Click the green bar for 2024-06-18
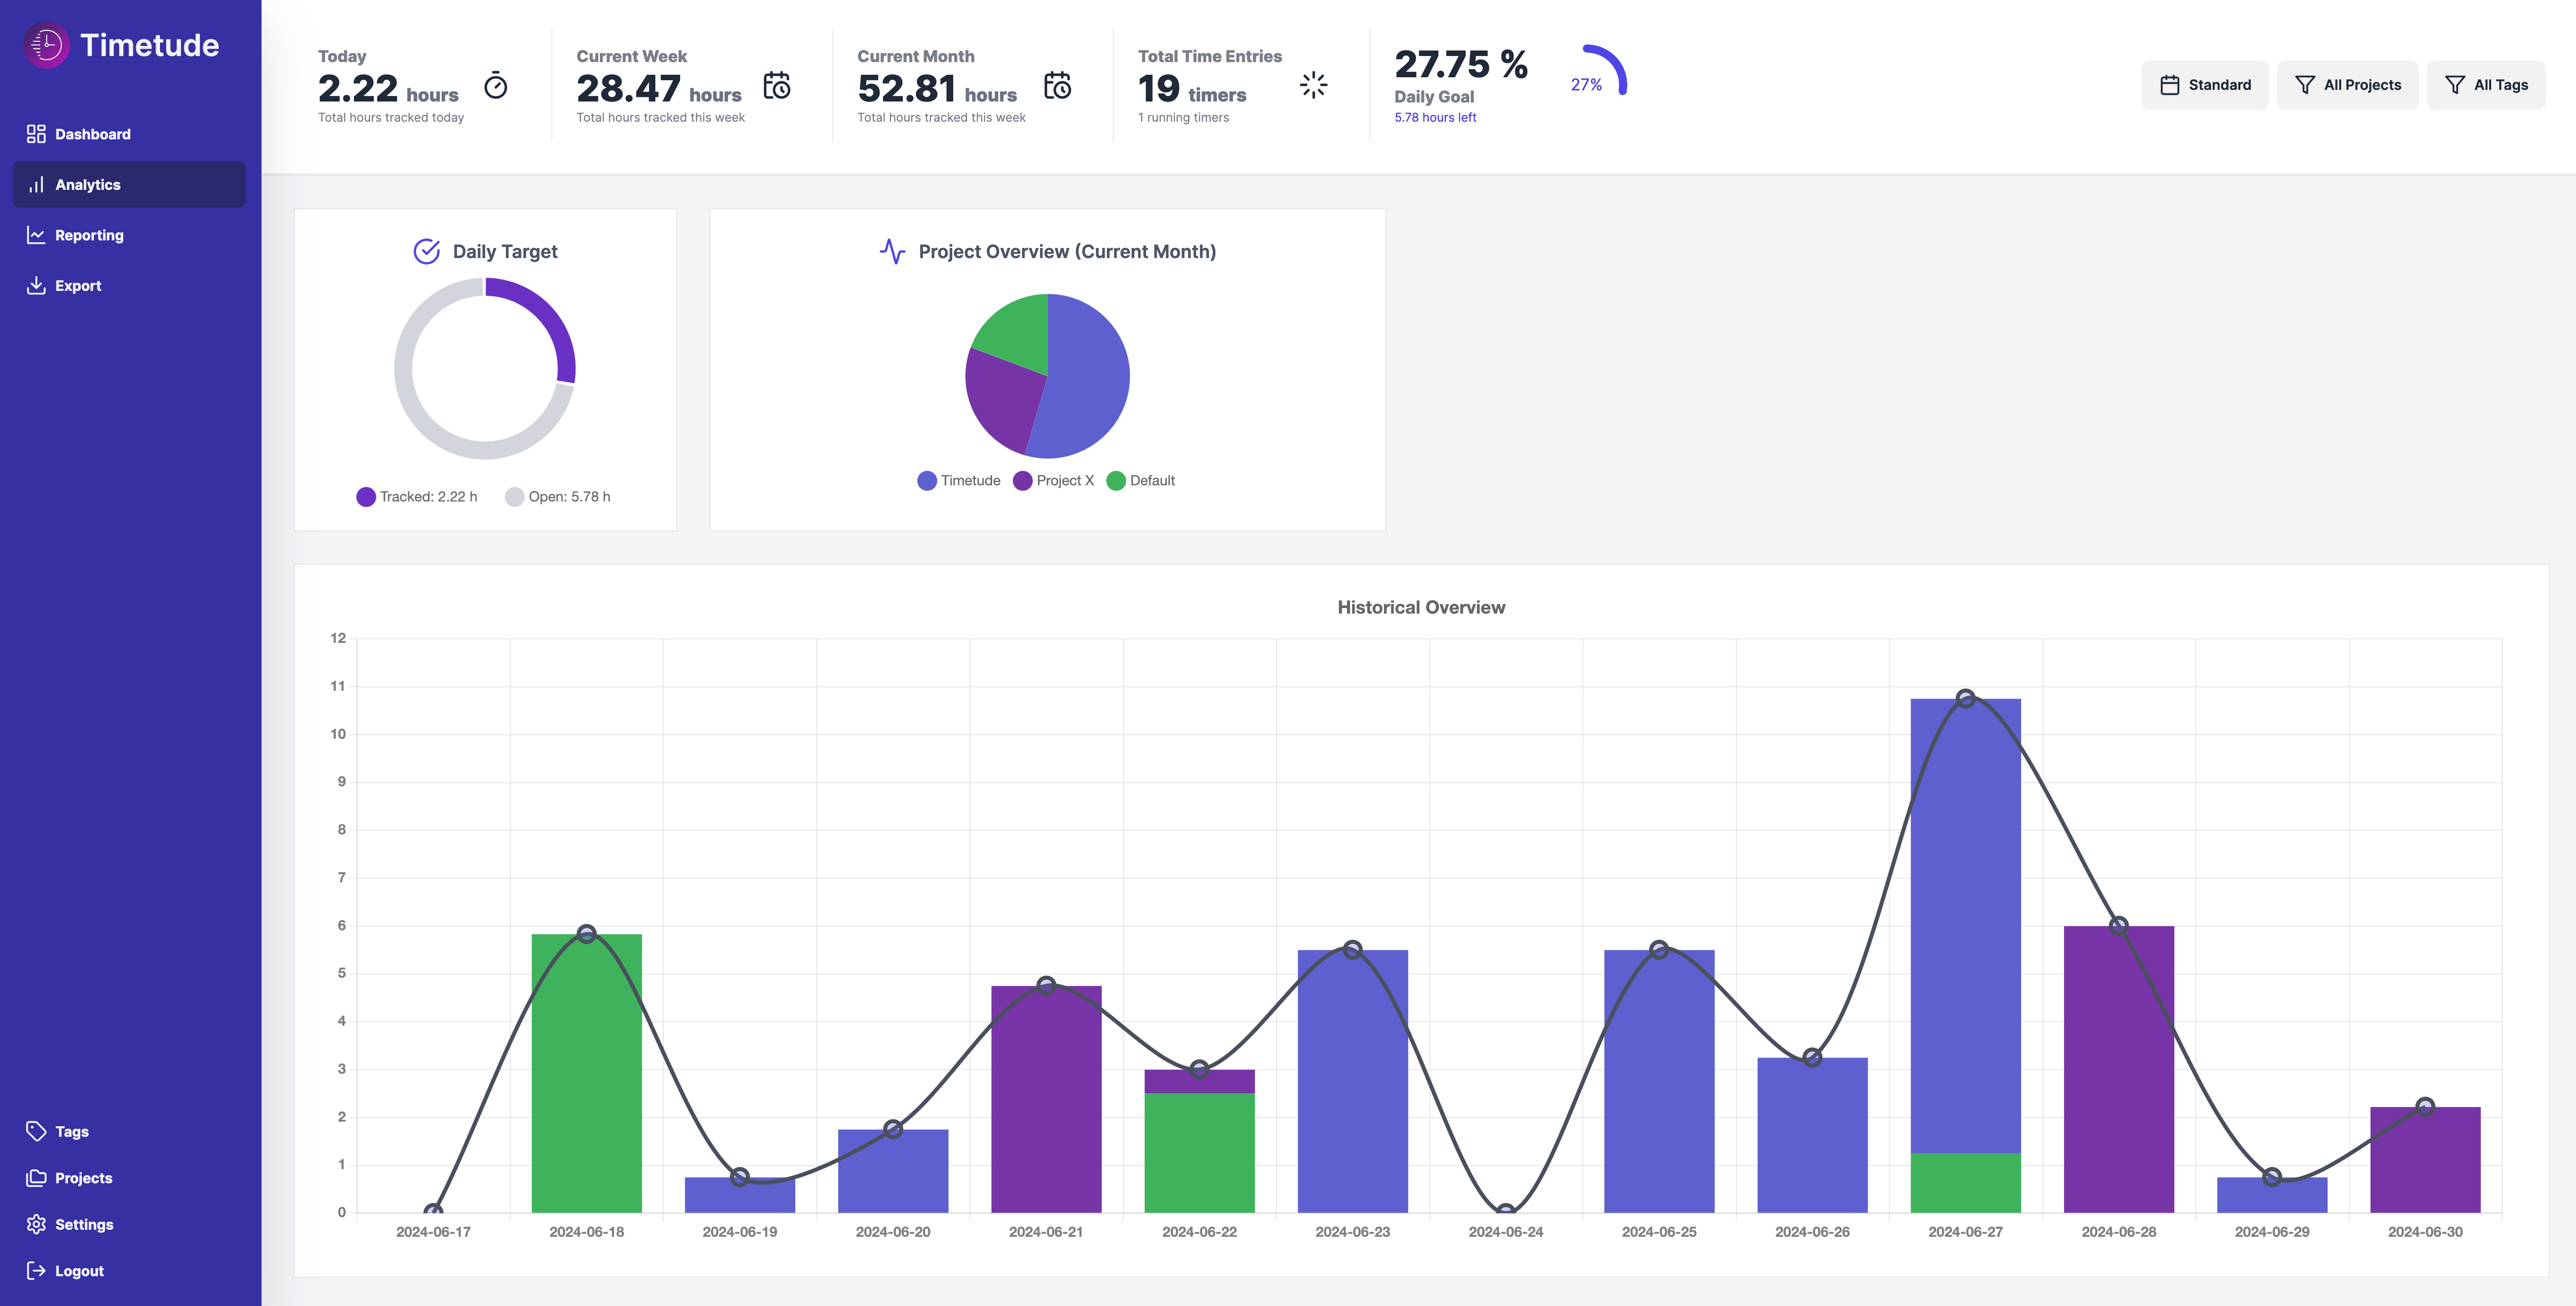Viewport: 2576px width, 1306px height. [x=586, y=1073]
